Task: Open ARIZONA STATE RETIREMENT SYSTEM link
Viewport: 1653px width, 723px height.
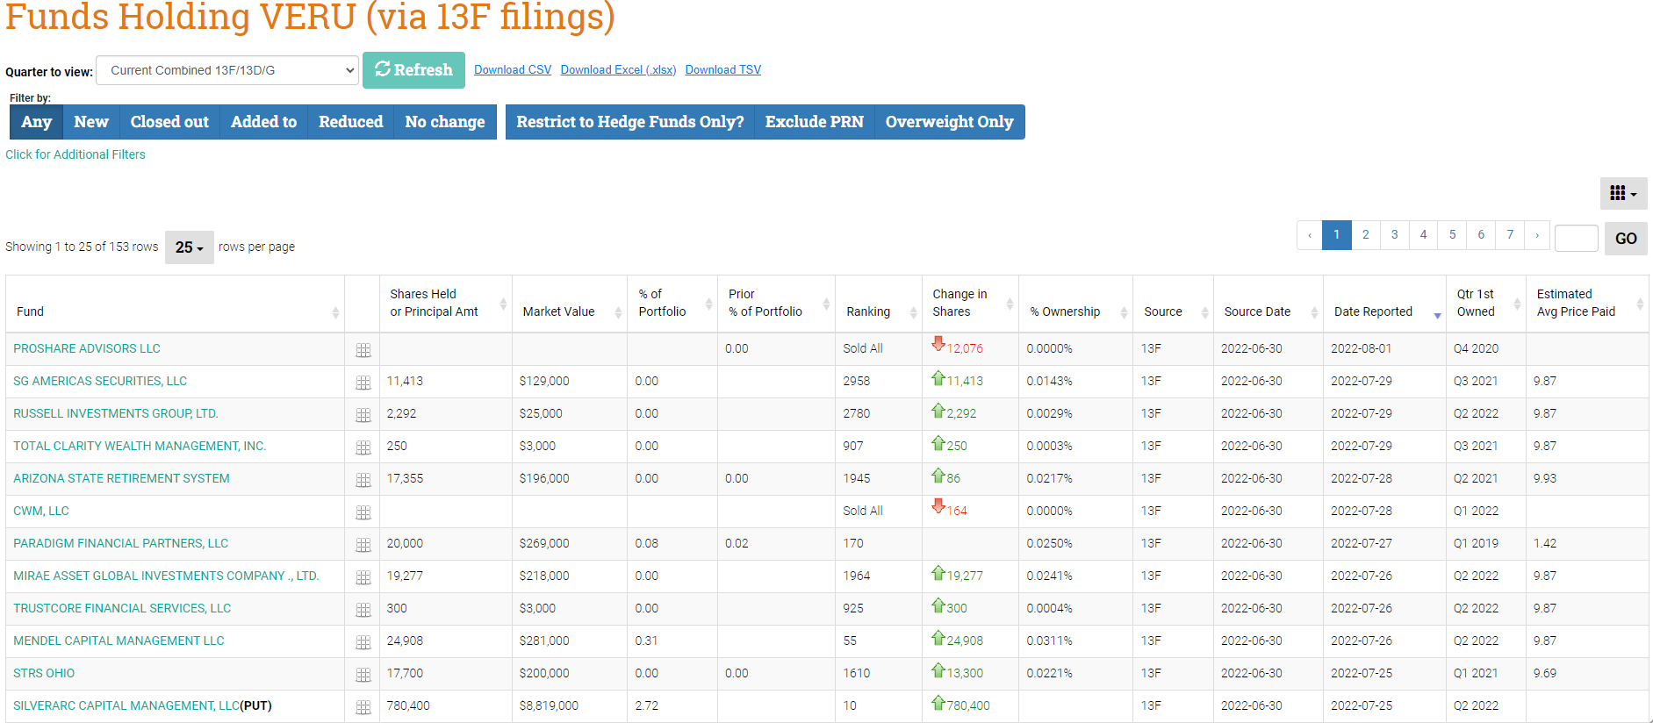Action: pyautogui.click(x=121, y=478)
